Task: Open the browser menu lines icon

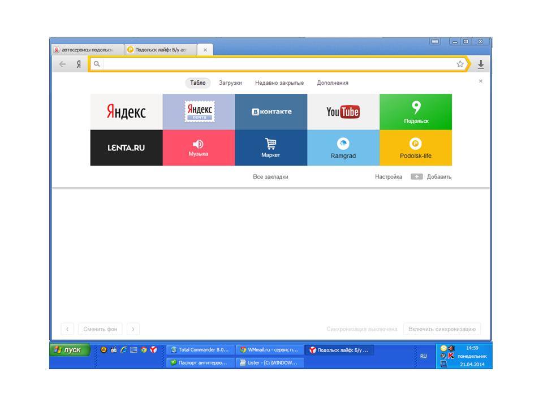Action: tap(435, 42)
